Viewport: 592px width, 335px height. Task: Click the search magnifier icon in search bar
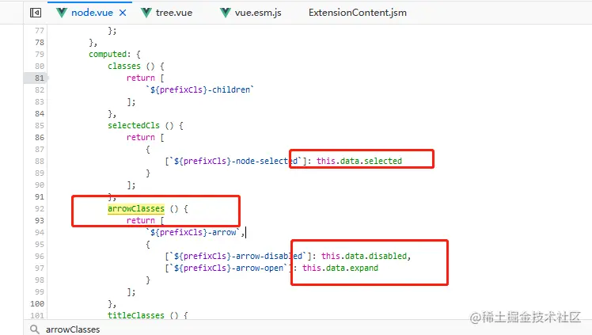(x=34, y=329)
